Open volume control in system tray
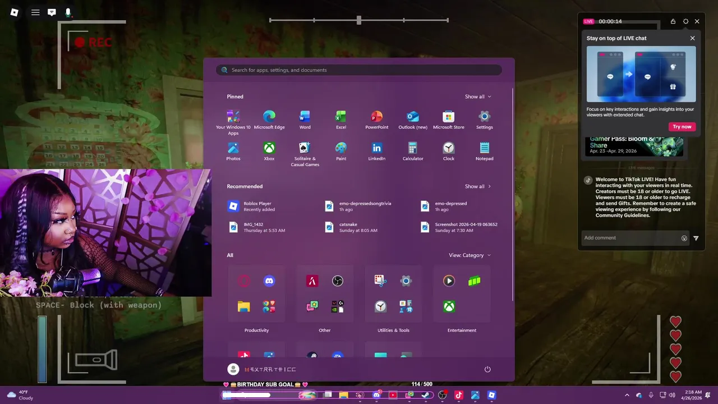Screen dimensions: 718x404 672,395
